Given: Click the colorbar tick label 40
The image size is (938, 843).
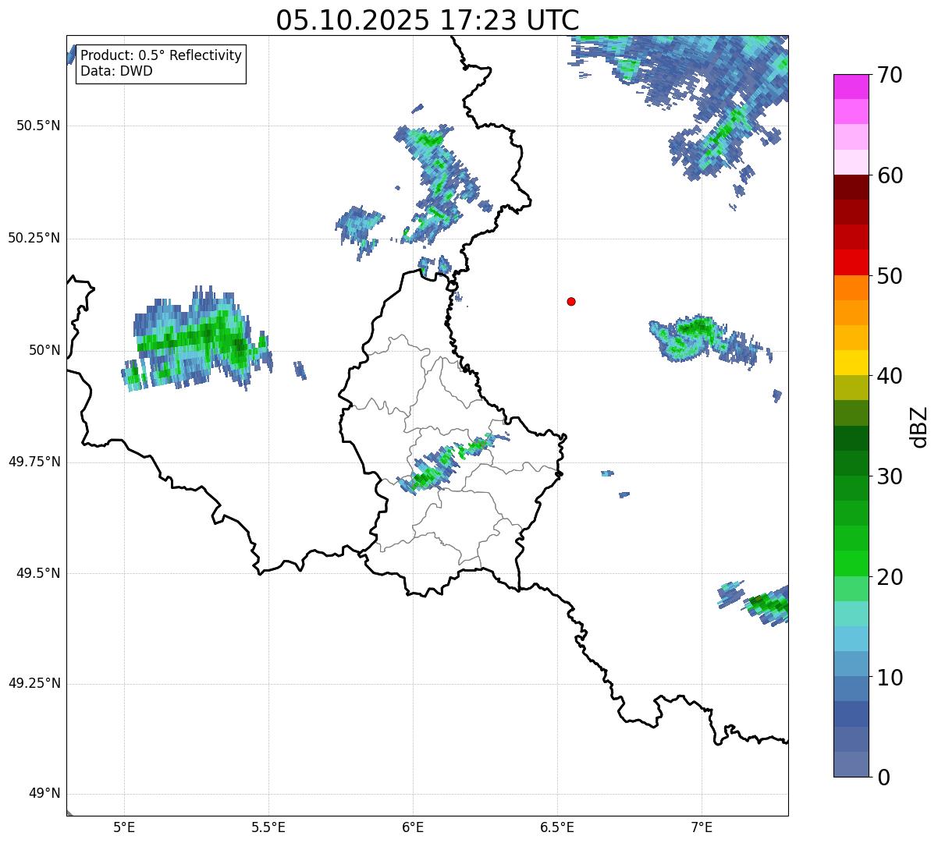Looking at the screenshot, I should (890, 376).
